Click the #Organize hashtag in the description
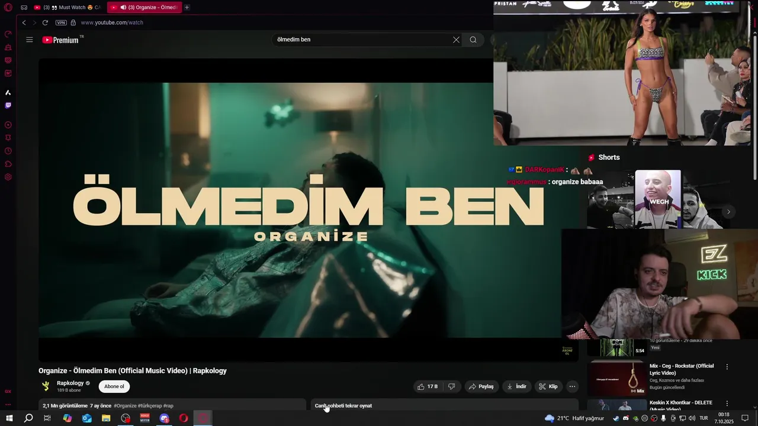758x426 pixels. coord(125,406)
